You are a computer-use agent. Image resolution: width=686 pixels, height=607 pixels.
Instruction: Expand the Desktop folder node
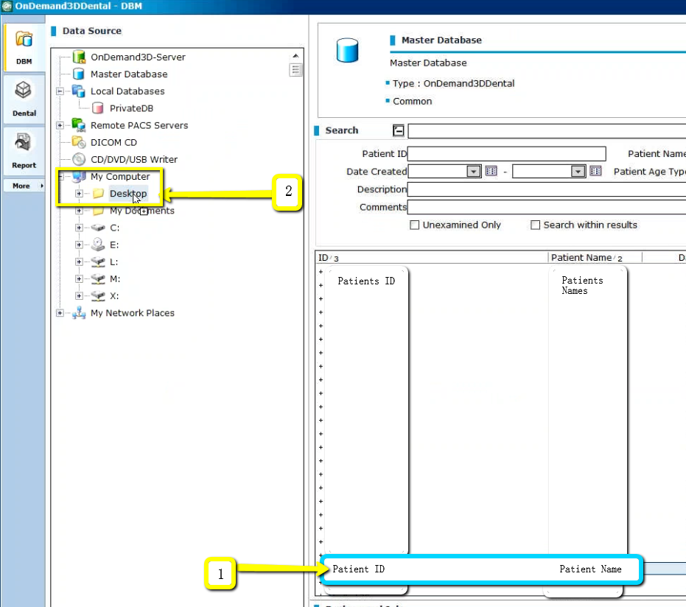coord(79,193)
